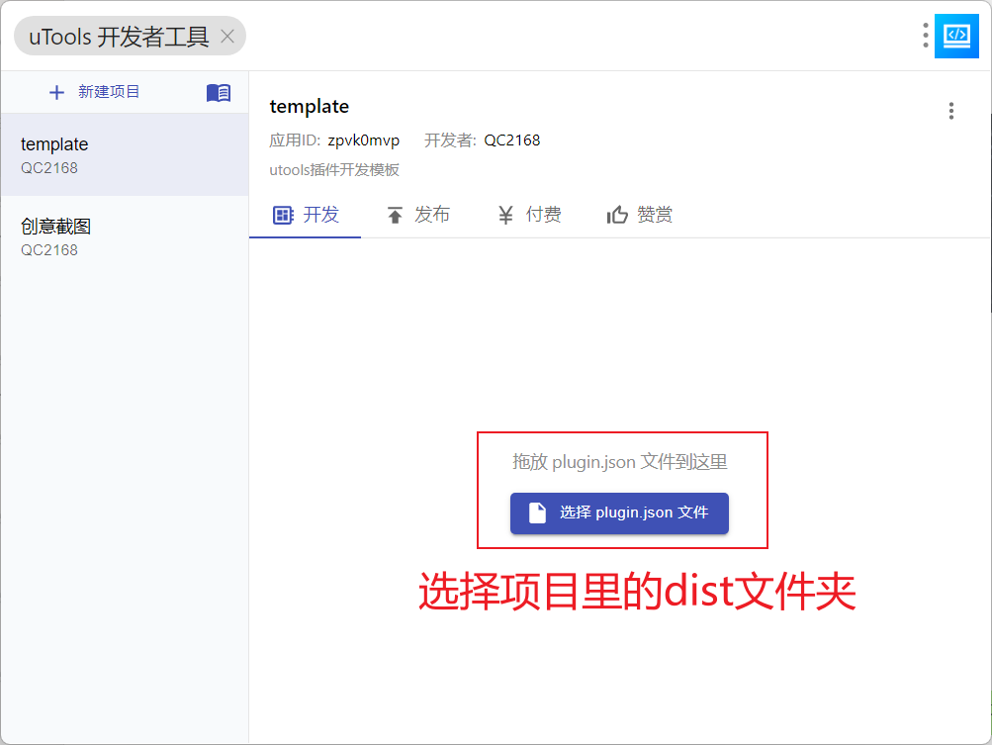Click the developer name QC2168 in header
Viewport: 992px width, 745px height.
(x=511, y=140)
